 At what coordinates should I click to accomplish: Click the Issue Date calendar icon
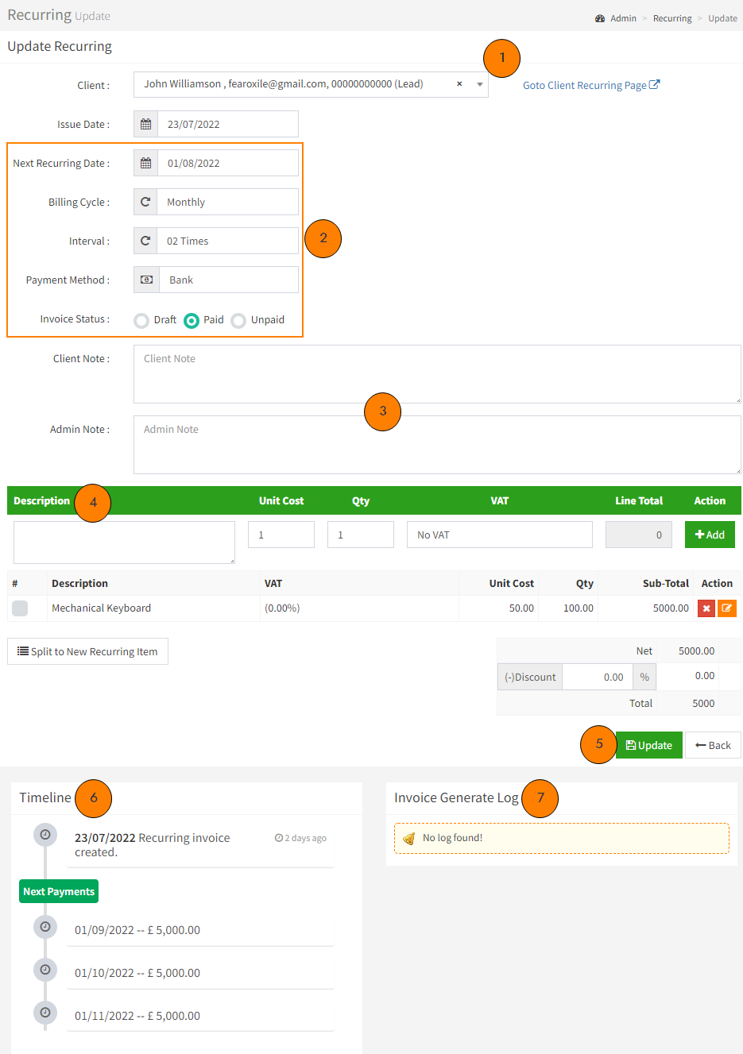tap(145, 124)
